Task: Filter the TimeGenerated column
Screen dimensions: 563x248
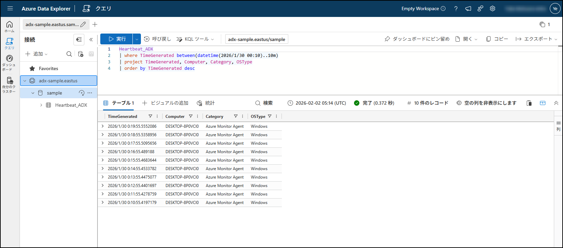Action: [150, 116]
